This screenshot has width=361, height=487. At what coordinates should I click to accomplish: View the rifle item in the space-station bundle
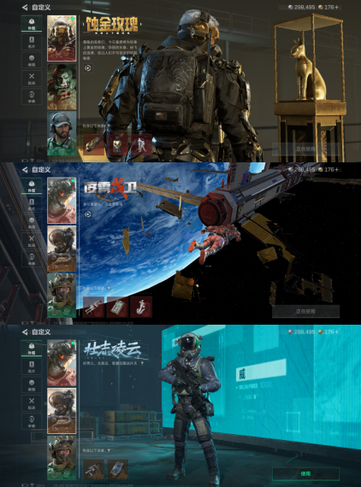point(93,307)
